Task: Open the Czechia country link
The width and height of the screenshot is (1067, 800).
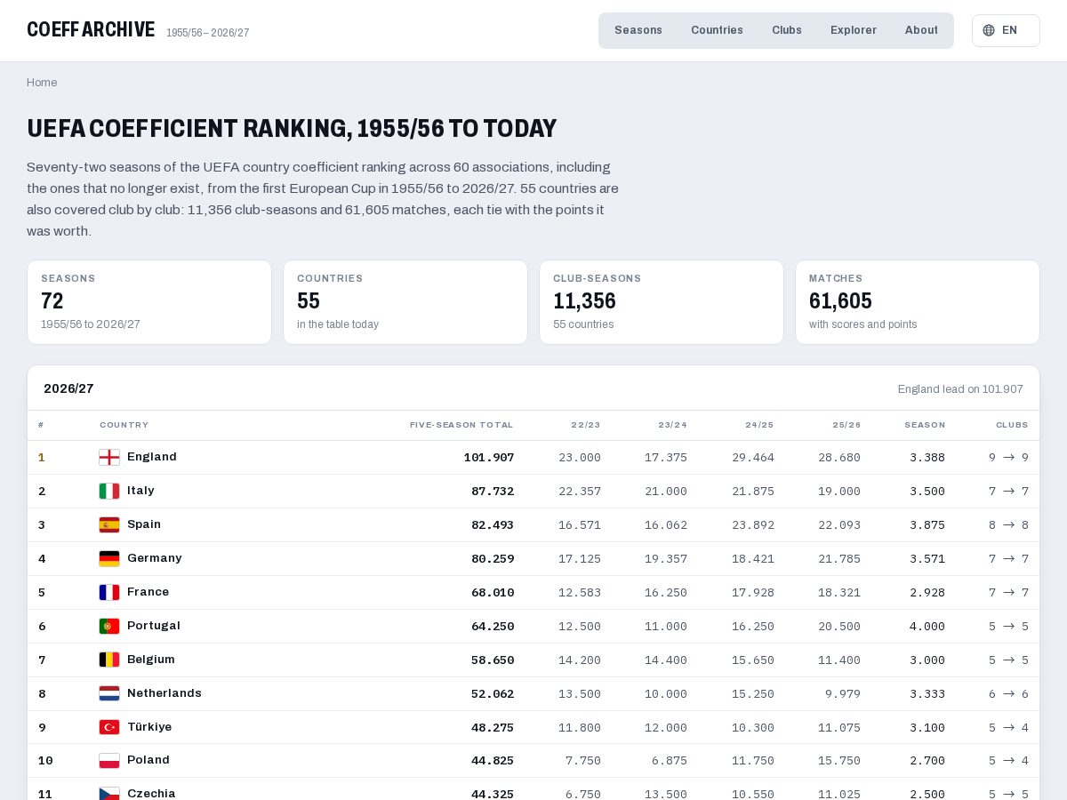Action: click(151, 794)
